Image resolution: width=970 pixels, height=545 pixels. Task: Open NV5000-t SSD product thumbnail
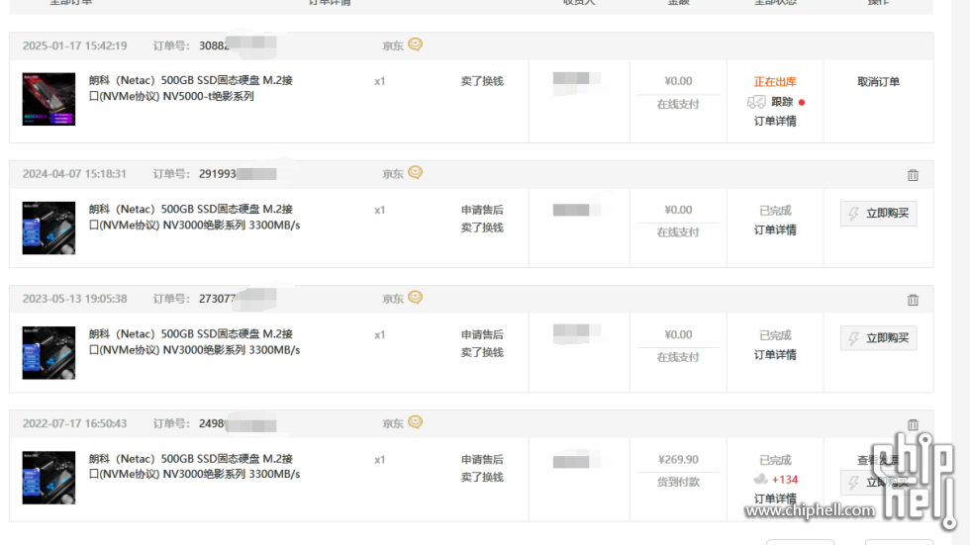(48, 99)
